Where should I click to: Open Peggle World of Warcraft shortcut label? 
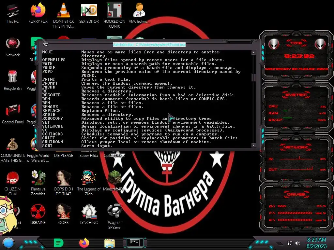point(38,158)
